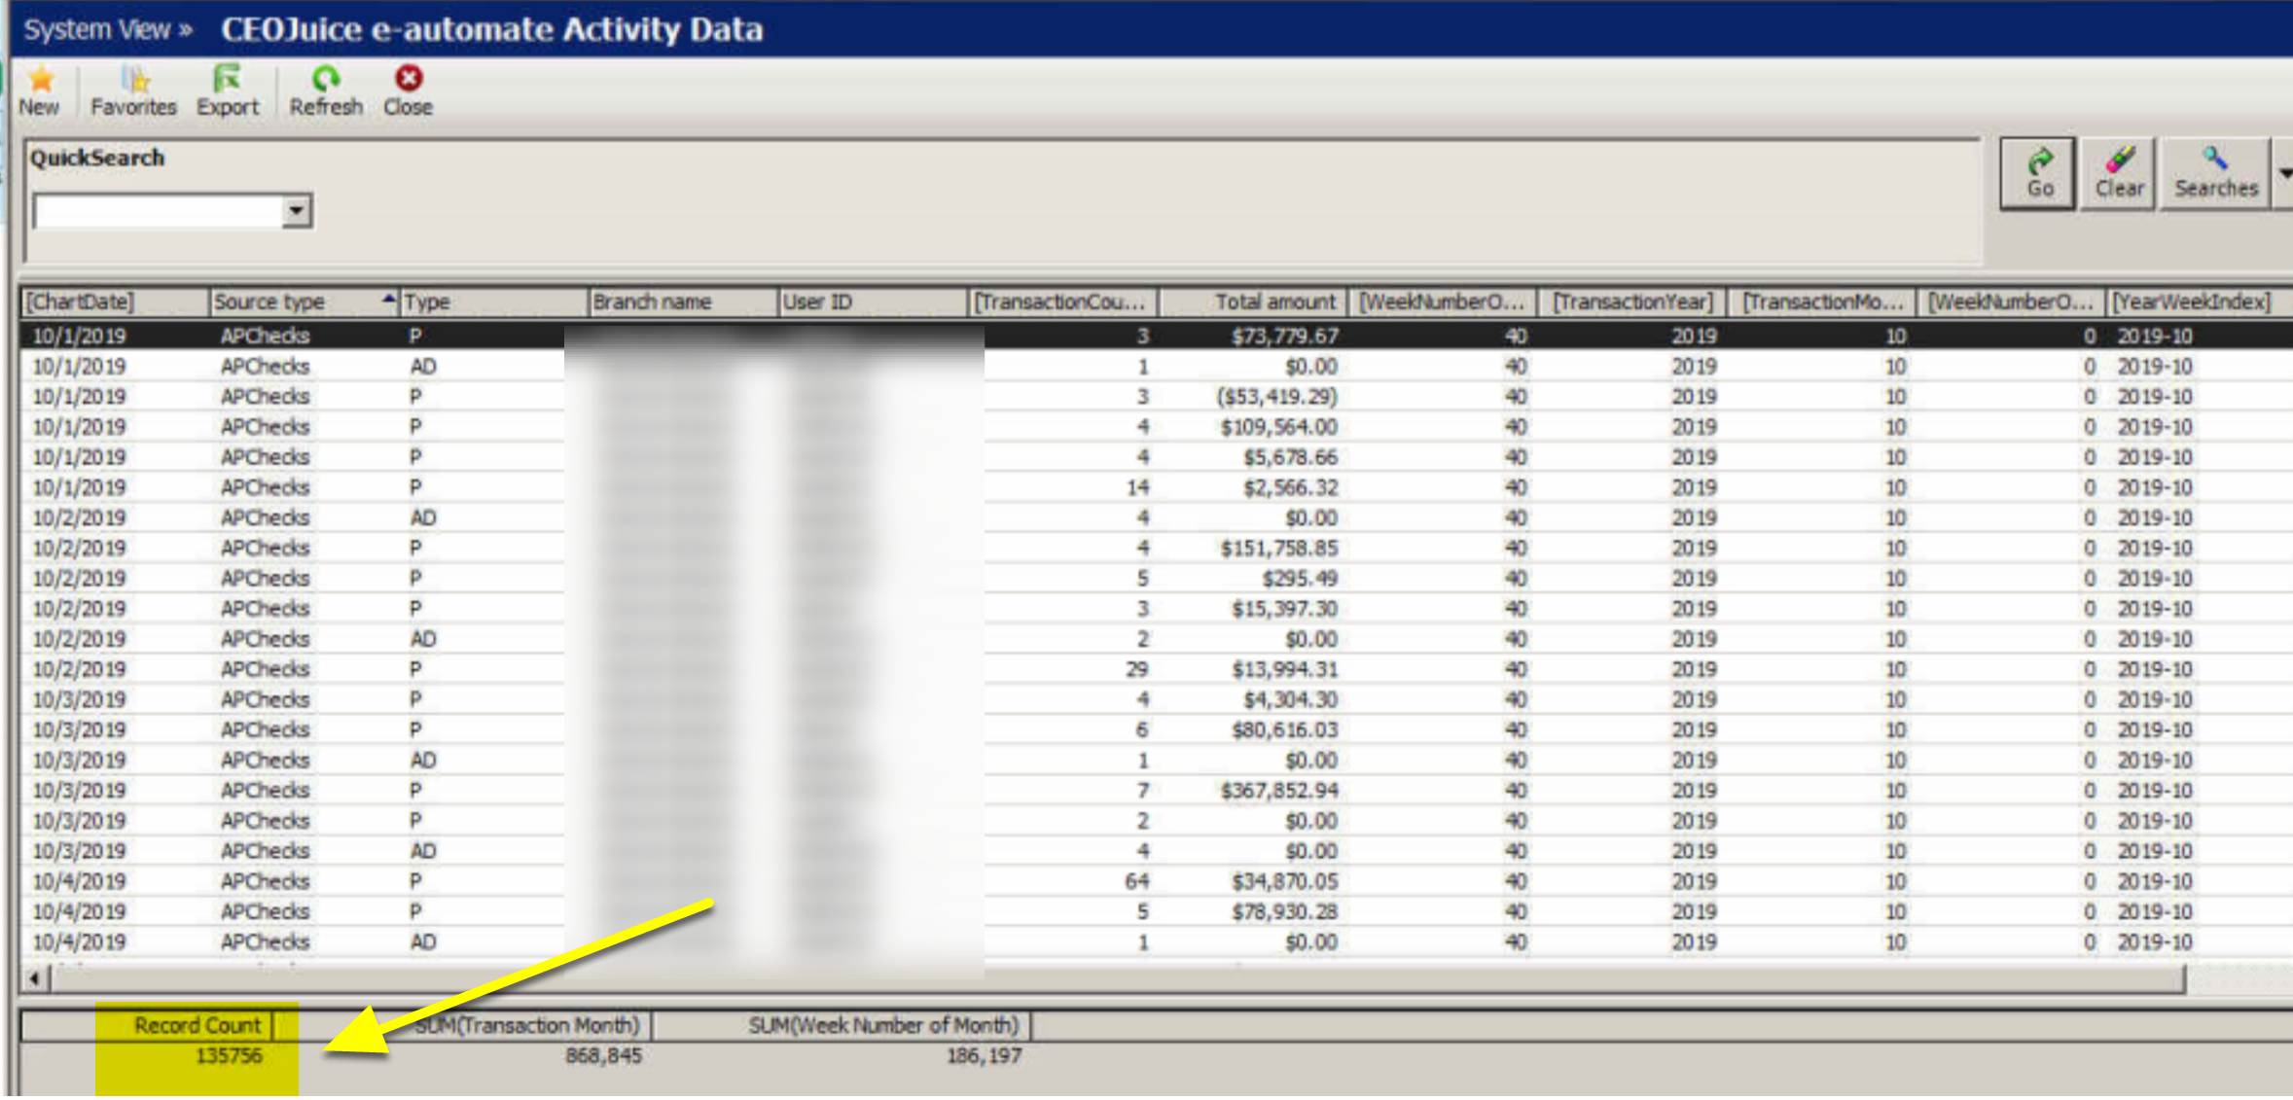2293x1100 pixels.
Task: Click the $2,566.32 amount cell
Action: point(1290,487)
